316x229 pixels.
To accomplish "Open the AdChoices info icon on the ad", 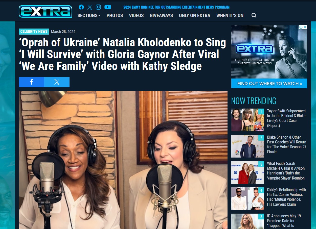I will 301,27.
